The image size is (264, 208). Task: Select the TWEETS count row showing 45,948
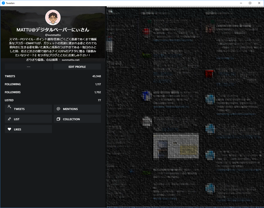(x=53, y=76)
